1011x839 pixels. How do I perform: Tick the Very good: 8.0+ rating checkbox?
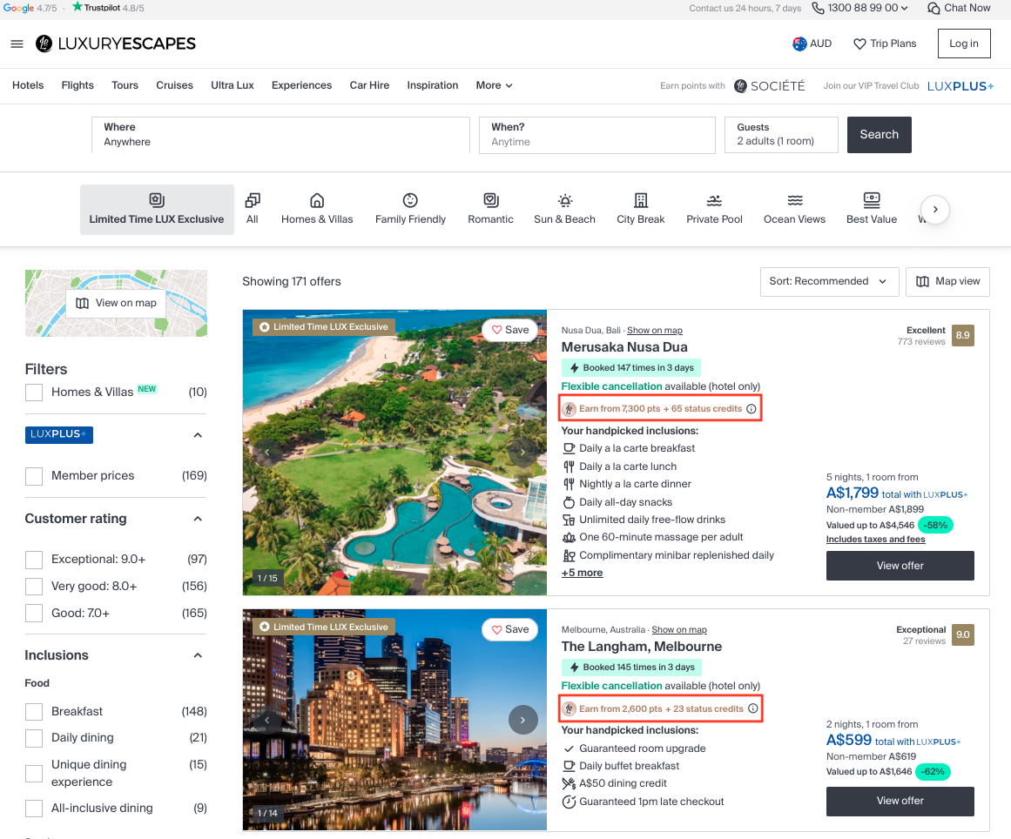point(34,587)
